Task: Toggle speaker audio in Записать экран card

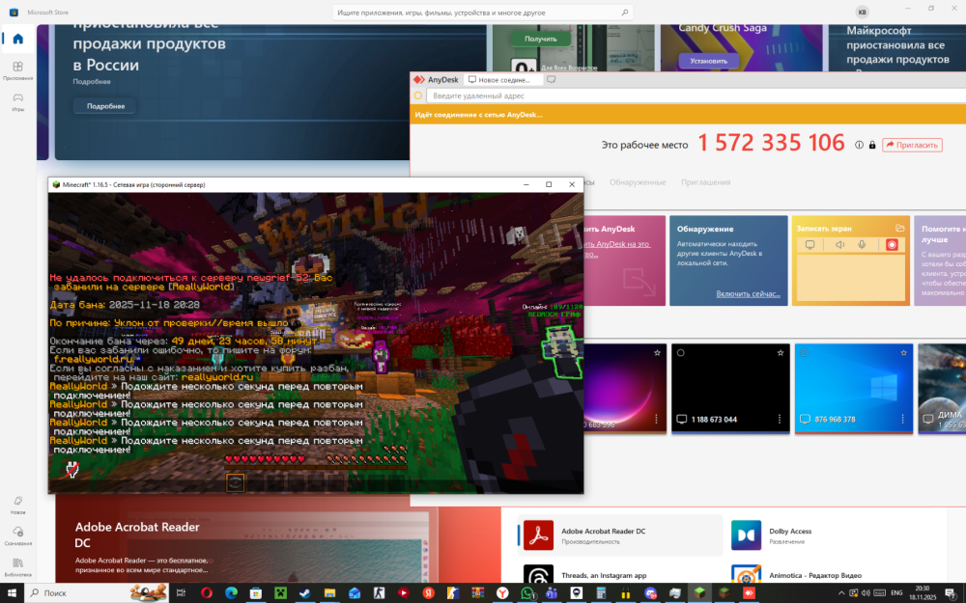Action: pyautogui.click(x=839, y=245)
